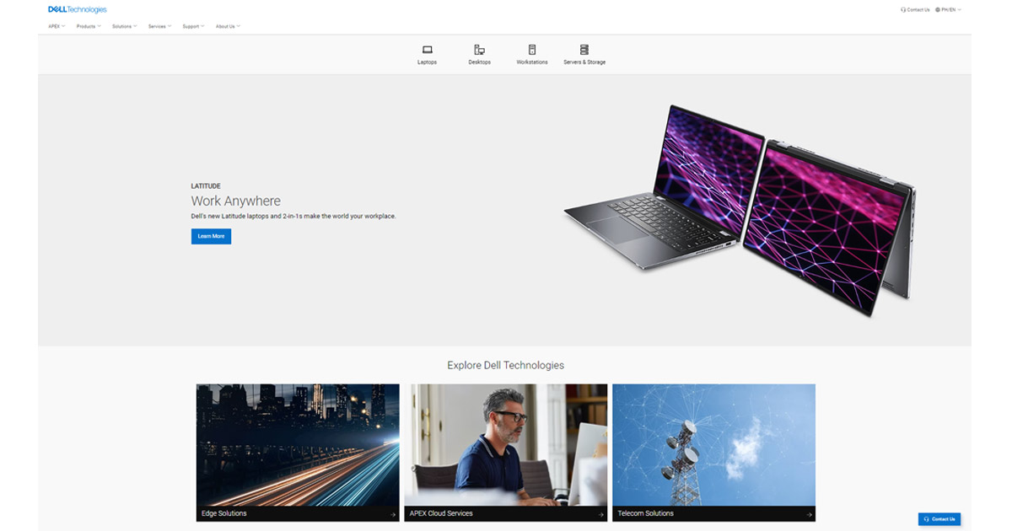Click the Telecom Solutions tower thumbnail
Viewport: 1012px width, 531px height.
point(714,445)
